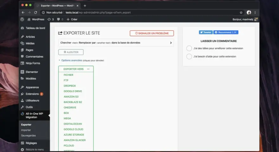Viewport: 279px width, 152px height.
Task: Choose OneDrive export option
Action: (70, 107)
